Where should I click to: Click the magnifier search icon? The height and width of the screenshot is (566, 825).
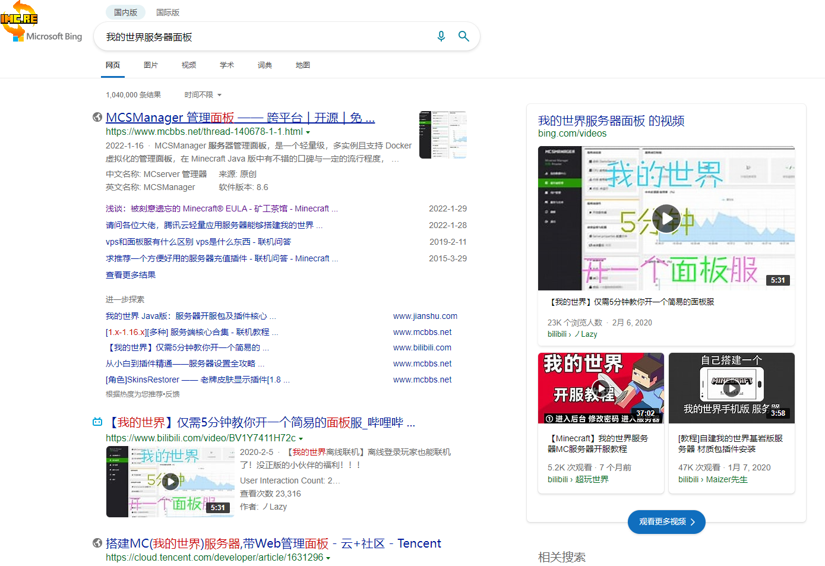tap(464, 36)
